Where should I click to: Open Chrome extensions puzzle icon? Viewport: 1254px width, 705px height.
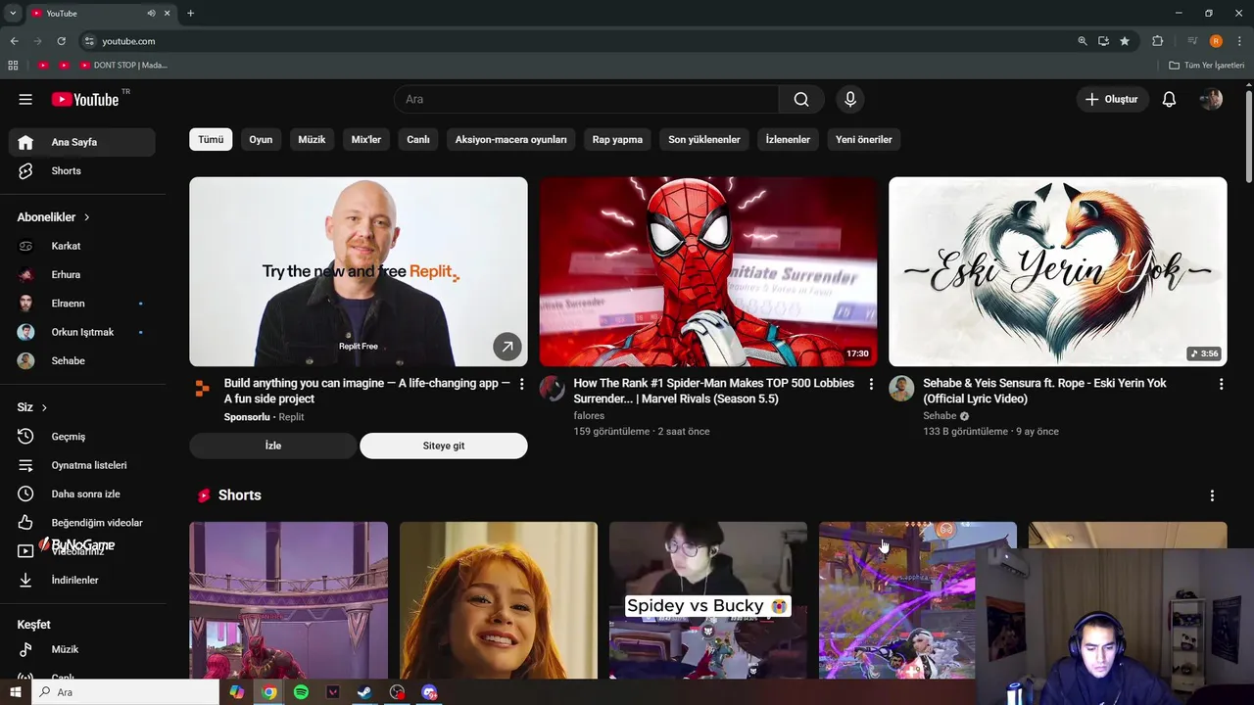coord(1157,41)
